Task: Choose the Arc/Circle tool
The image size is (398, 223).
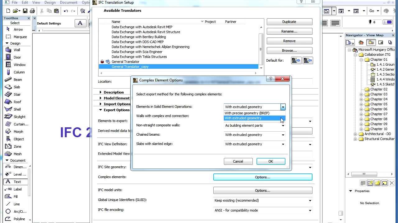Action: coord(16,212)
